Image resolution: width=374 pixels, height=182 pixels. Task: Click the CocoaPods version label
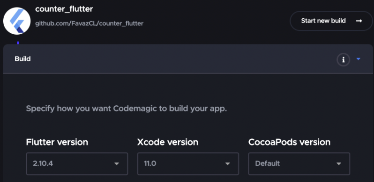tap(289, 142)
